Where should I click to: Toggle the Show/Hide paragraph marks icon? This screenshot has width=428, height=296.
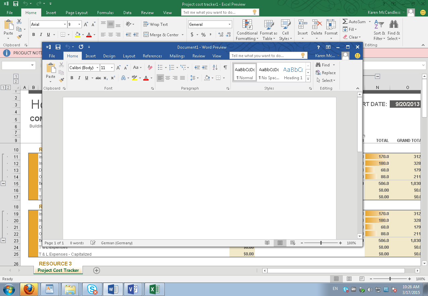pos(225,67)
